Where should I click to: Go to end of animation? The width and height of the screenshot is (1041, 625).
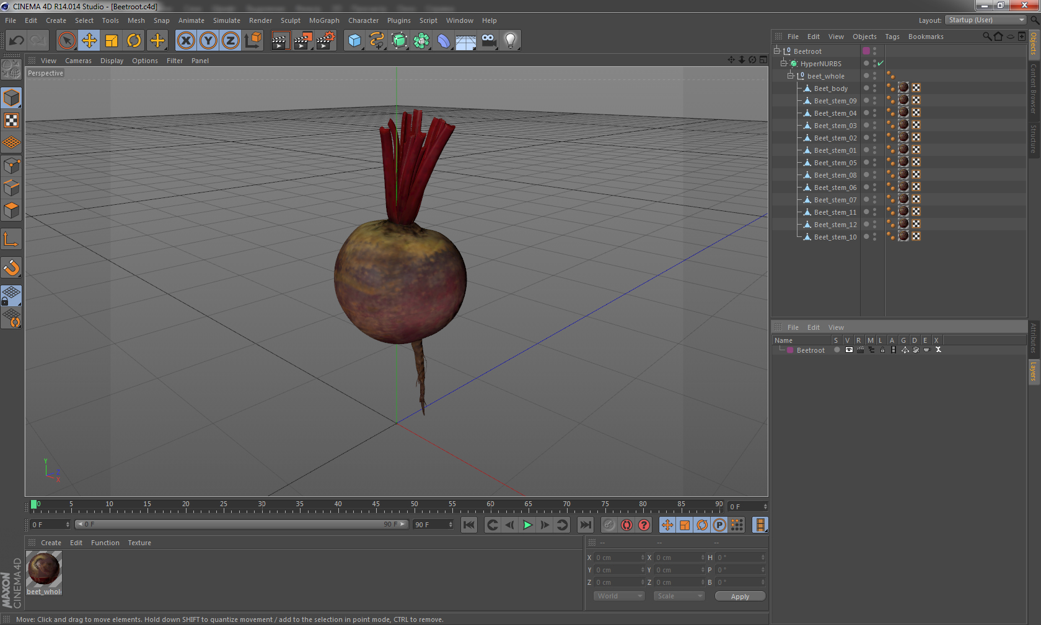pos(585,525)
